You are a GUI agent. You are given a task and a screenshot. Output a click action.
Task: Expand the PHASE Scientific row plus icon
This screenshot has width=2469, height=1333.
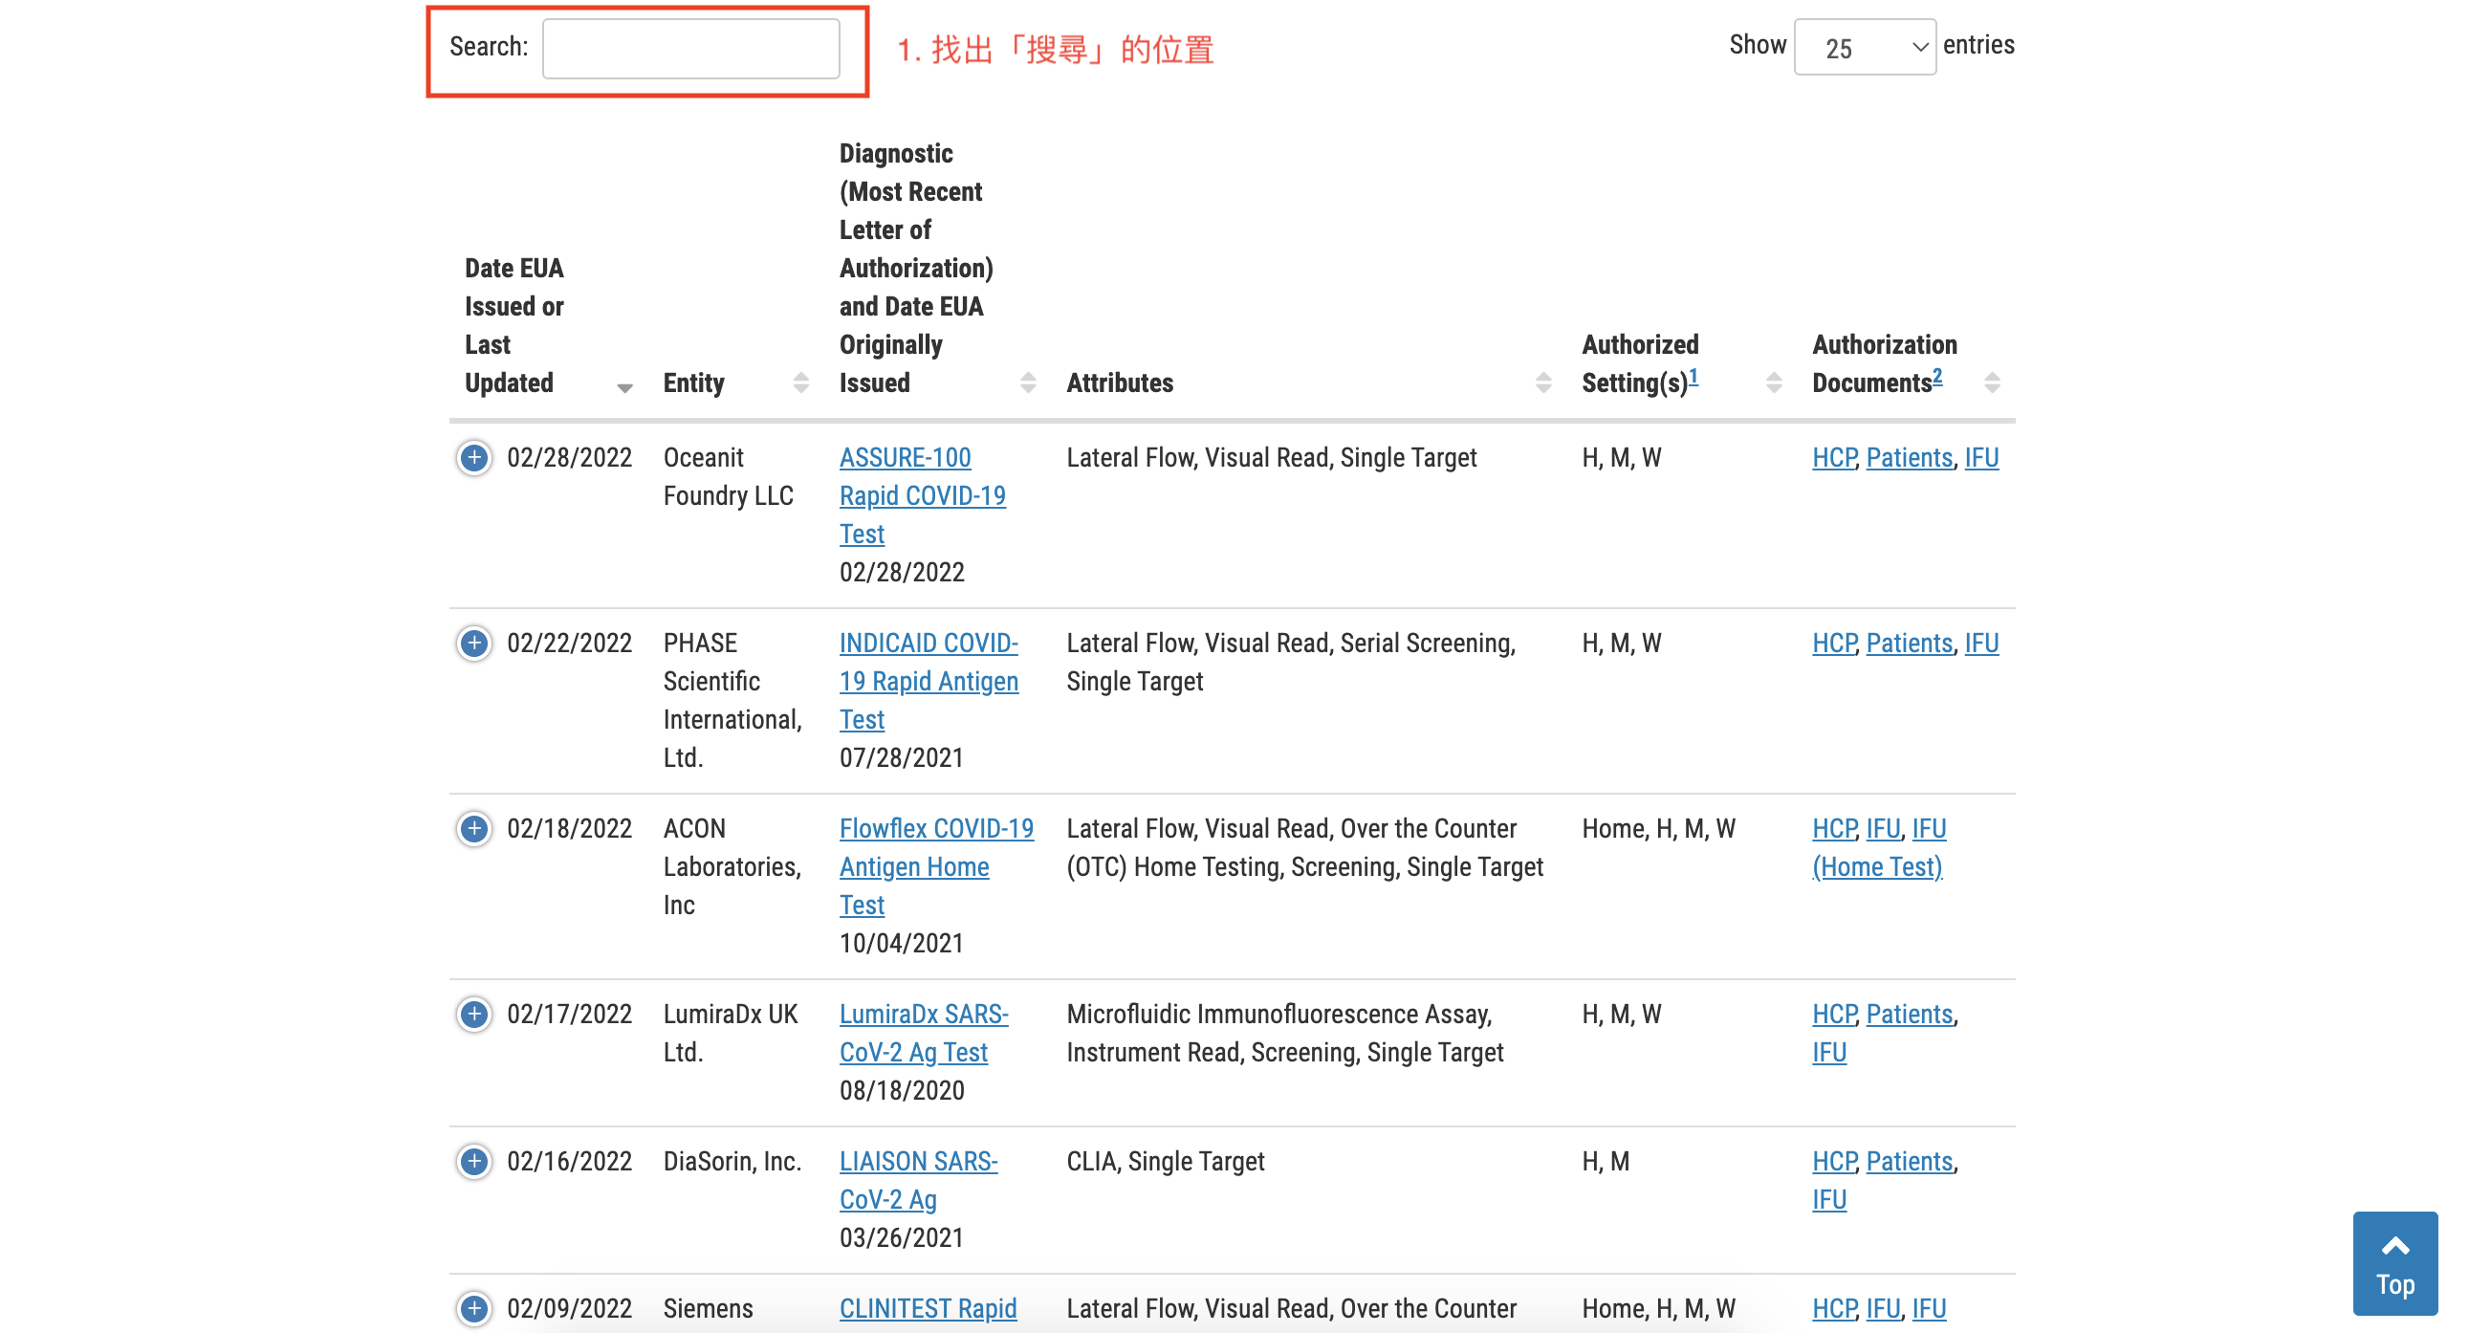[x=473, y=643]
